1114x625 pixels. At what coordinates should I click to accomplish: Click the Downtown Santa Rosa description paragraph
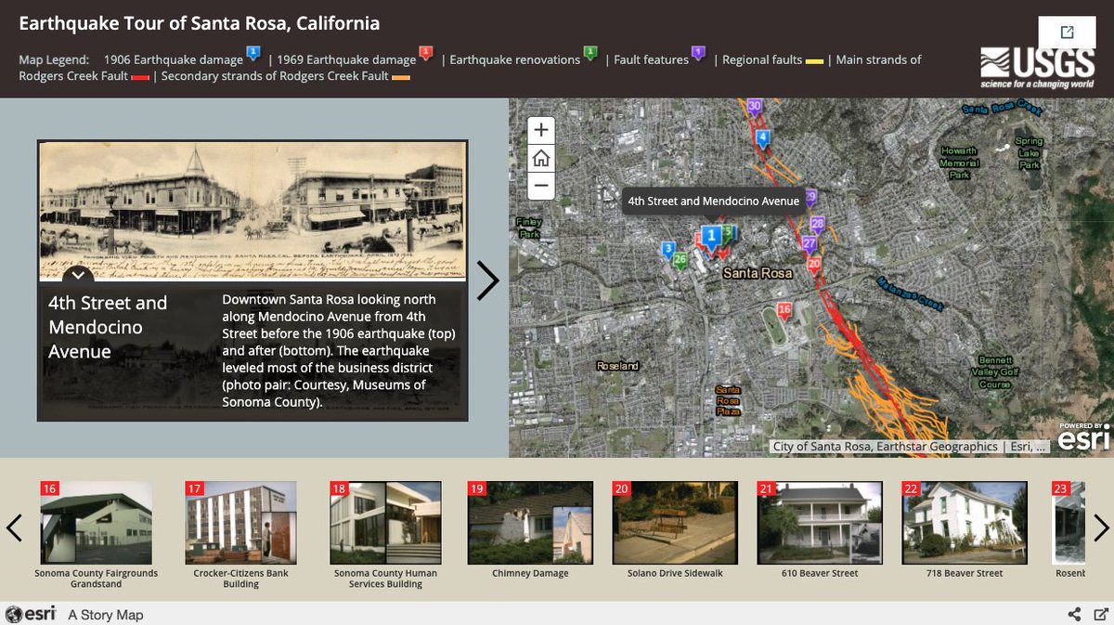pos(339,351)
